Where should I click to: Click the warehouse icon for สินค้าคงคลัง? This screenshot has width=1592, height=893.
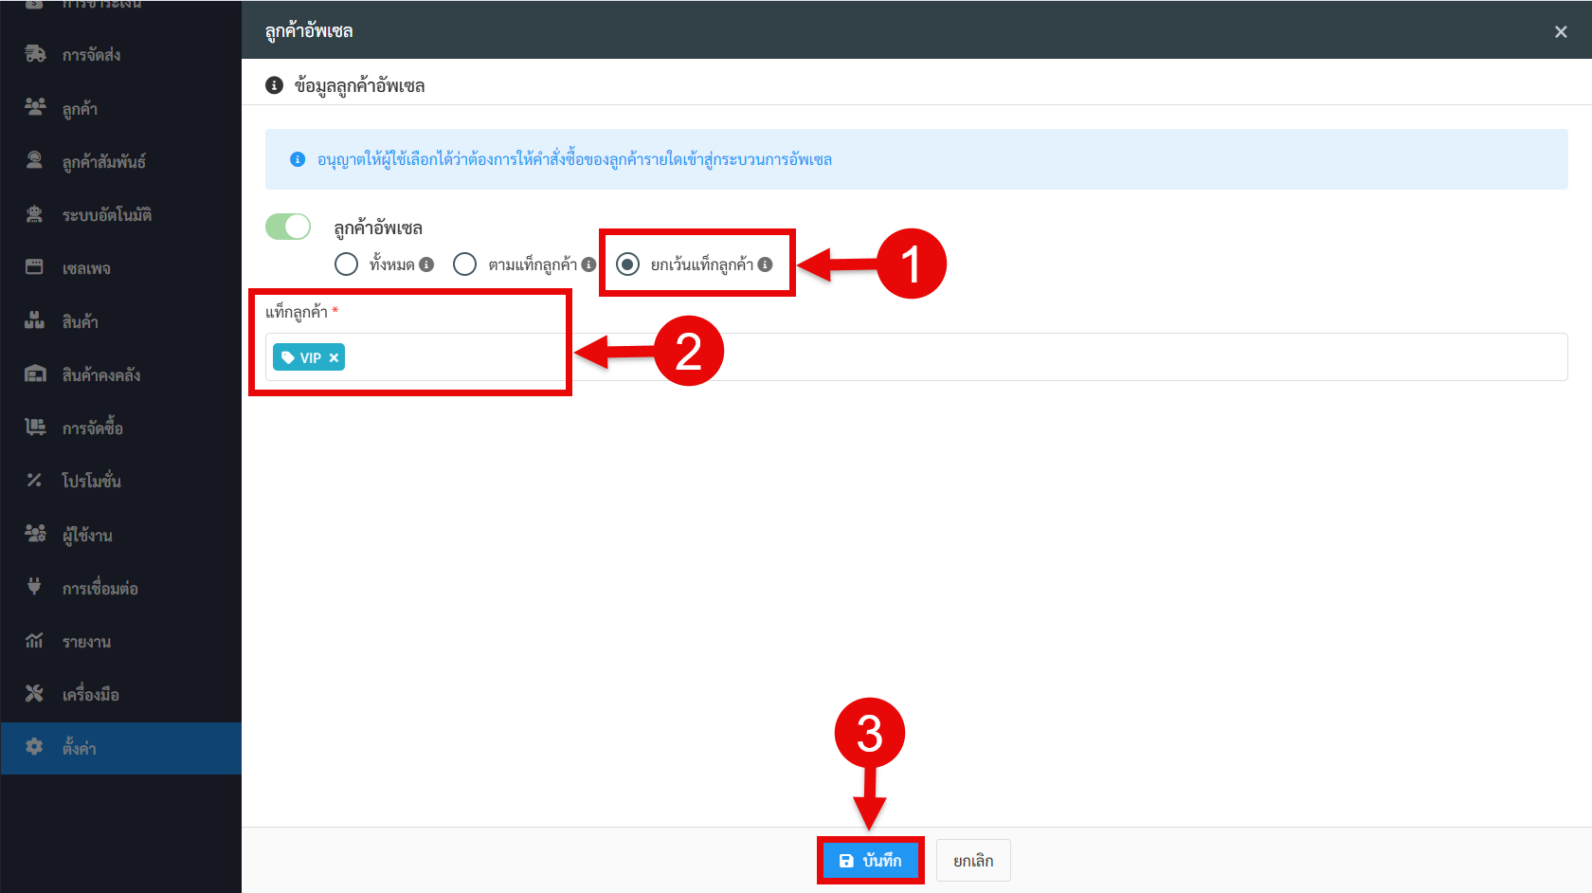point(35,374)
